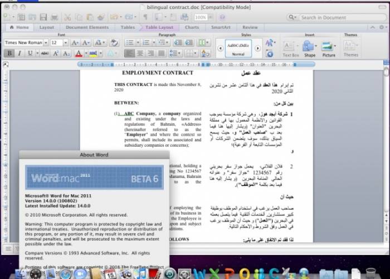Open the Review ribbon tab
The image size is (390, 279).
click(x=250, y=27)
